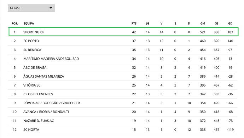Screen dimensions: 244x138
Task: Select Nazaré D. Fuas AC entry
Action: 39,121
